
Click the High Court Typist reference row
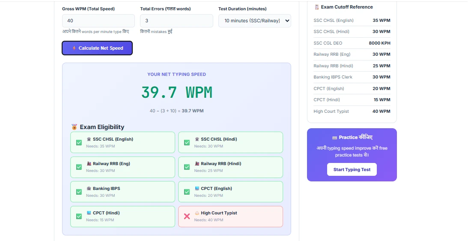[352, 111]
